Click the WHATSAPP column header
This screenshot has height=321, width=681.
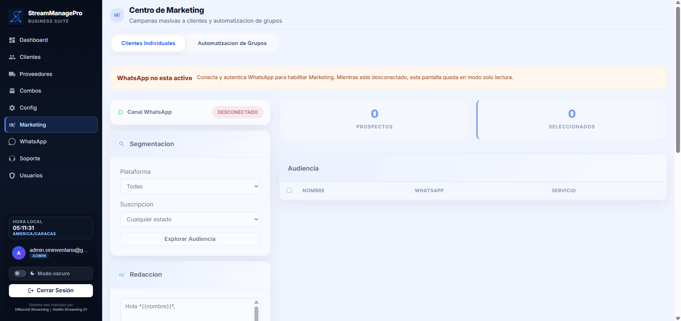(429, 190)
